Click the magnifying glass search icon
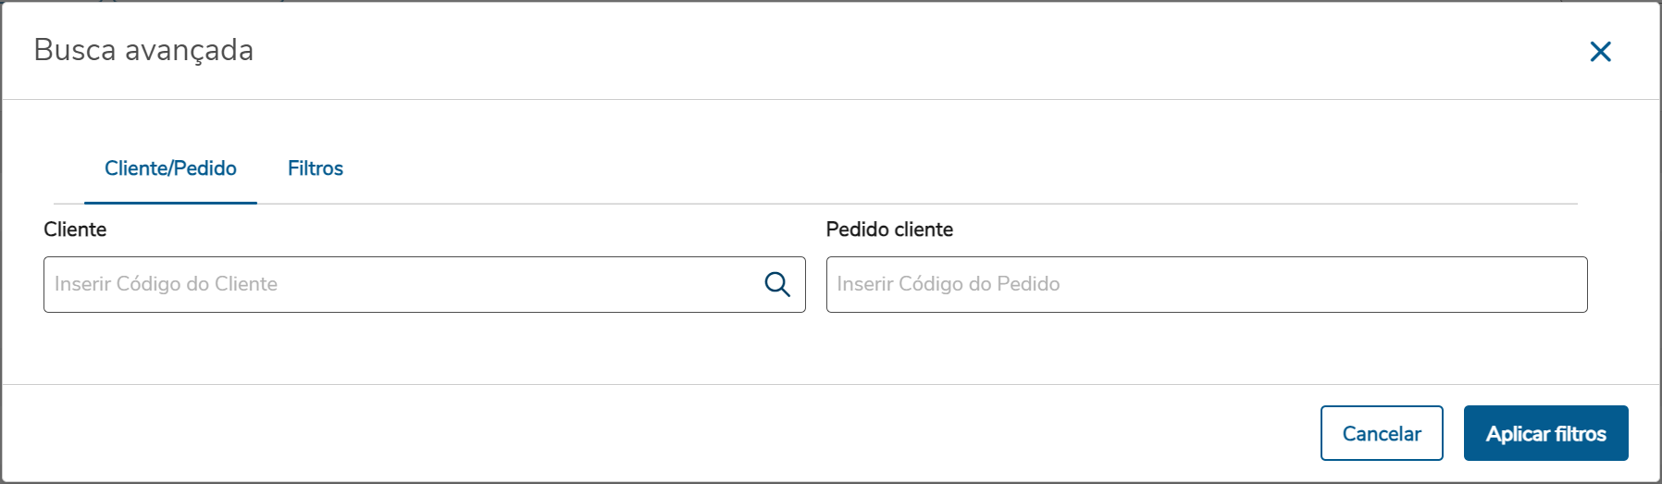 pos(777,284)
